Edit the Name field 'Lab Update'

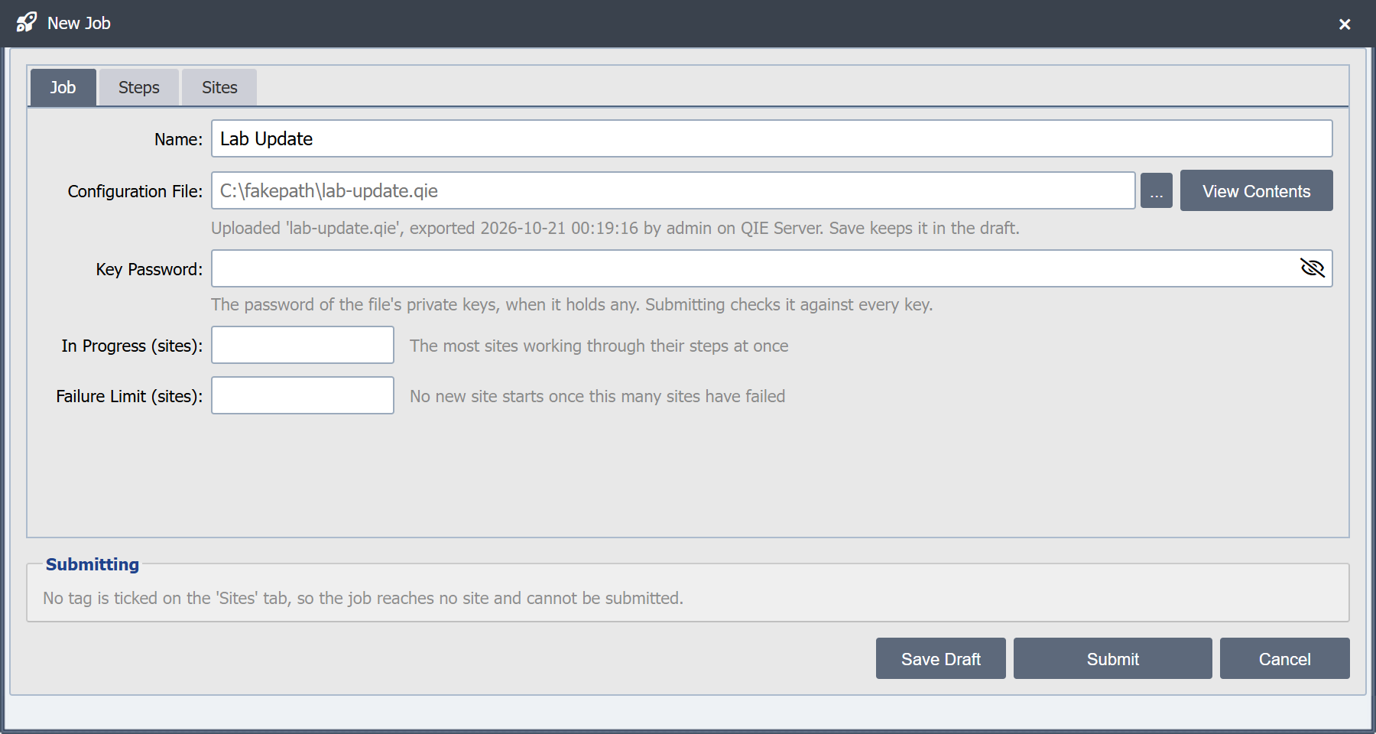pos(772,138)
